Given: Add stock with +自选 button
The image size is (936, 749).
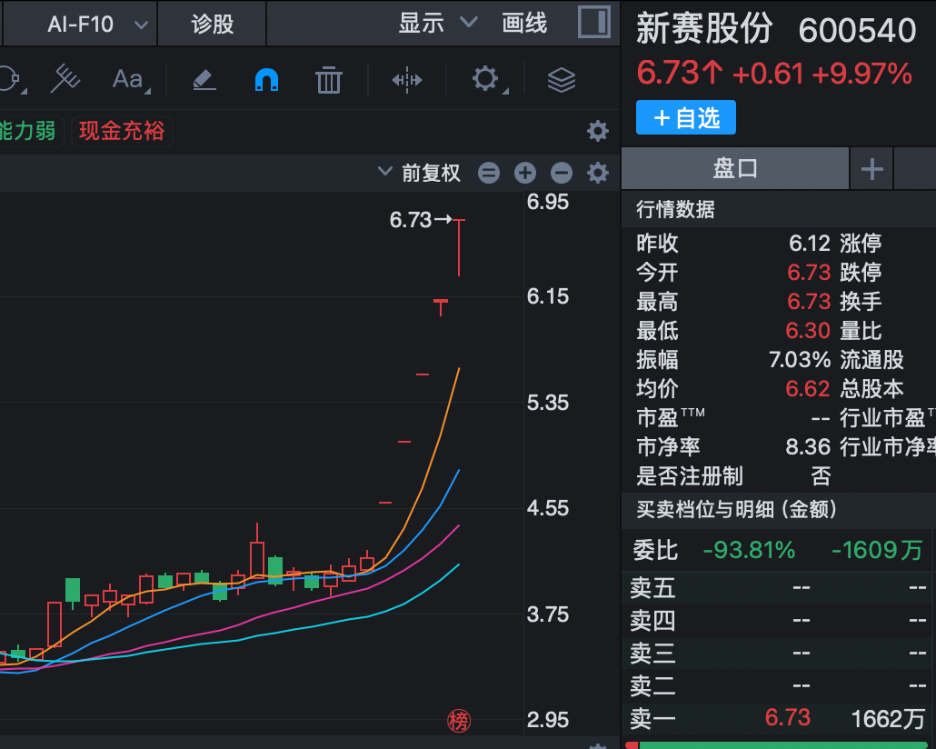Looking at the screenshot, I should [686, 117].
